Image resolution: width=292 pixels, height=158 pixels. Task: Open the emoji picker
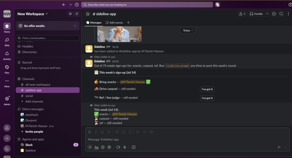pyautogui.click(x=103, y=147)
